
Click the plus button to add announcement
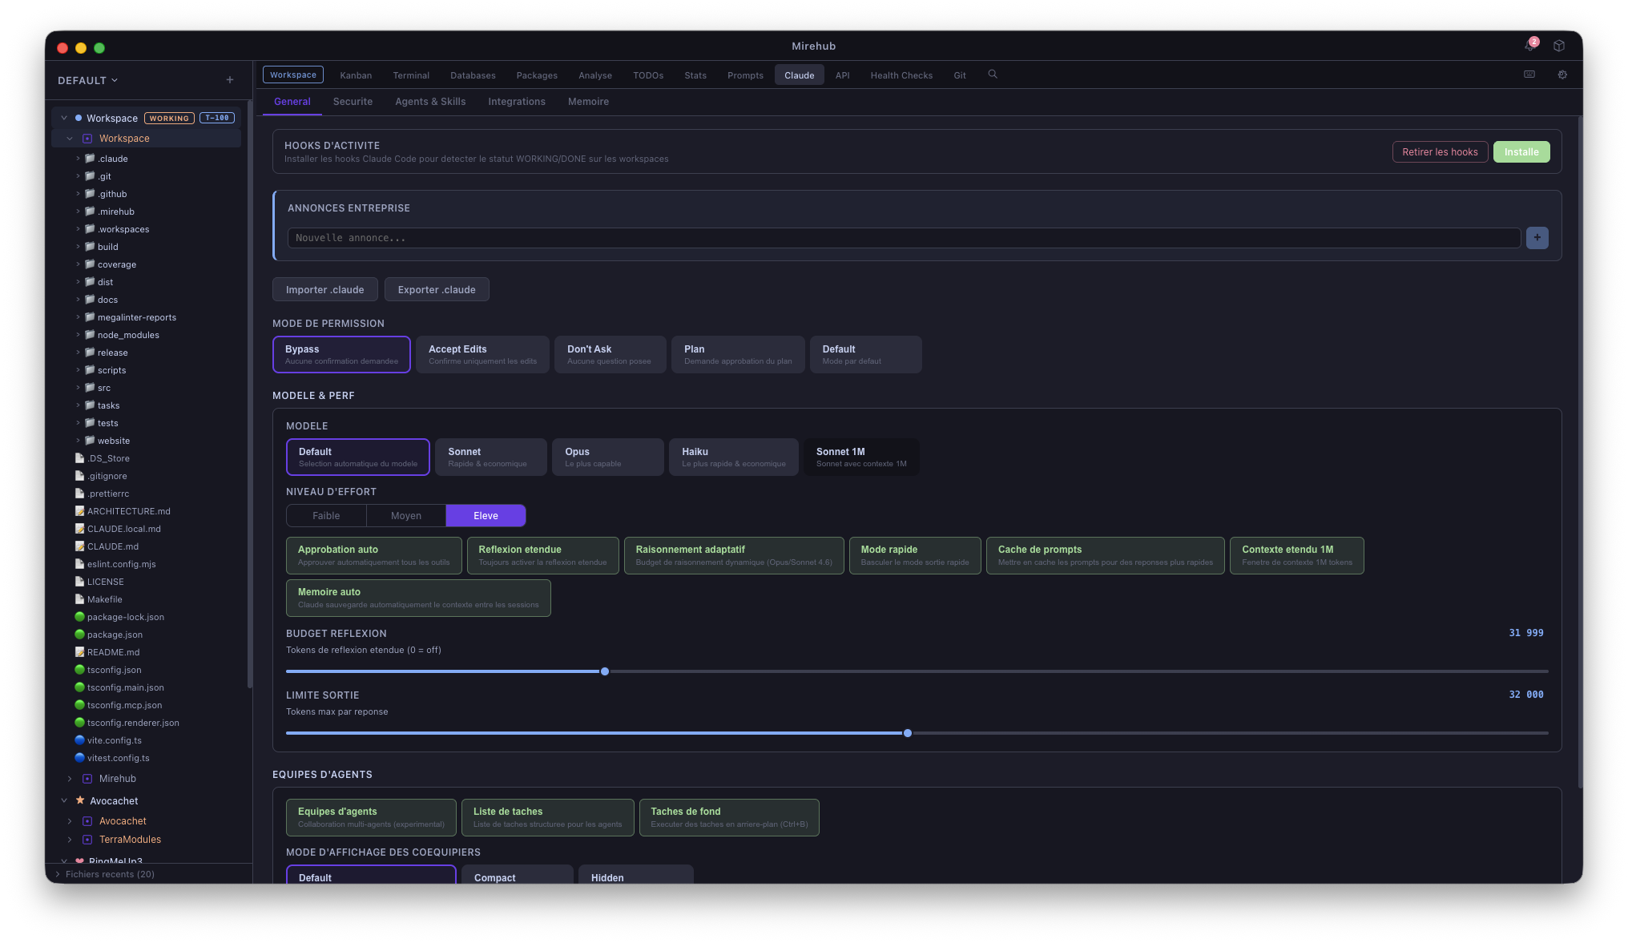(x=1537, y=238)
